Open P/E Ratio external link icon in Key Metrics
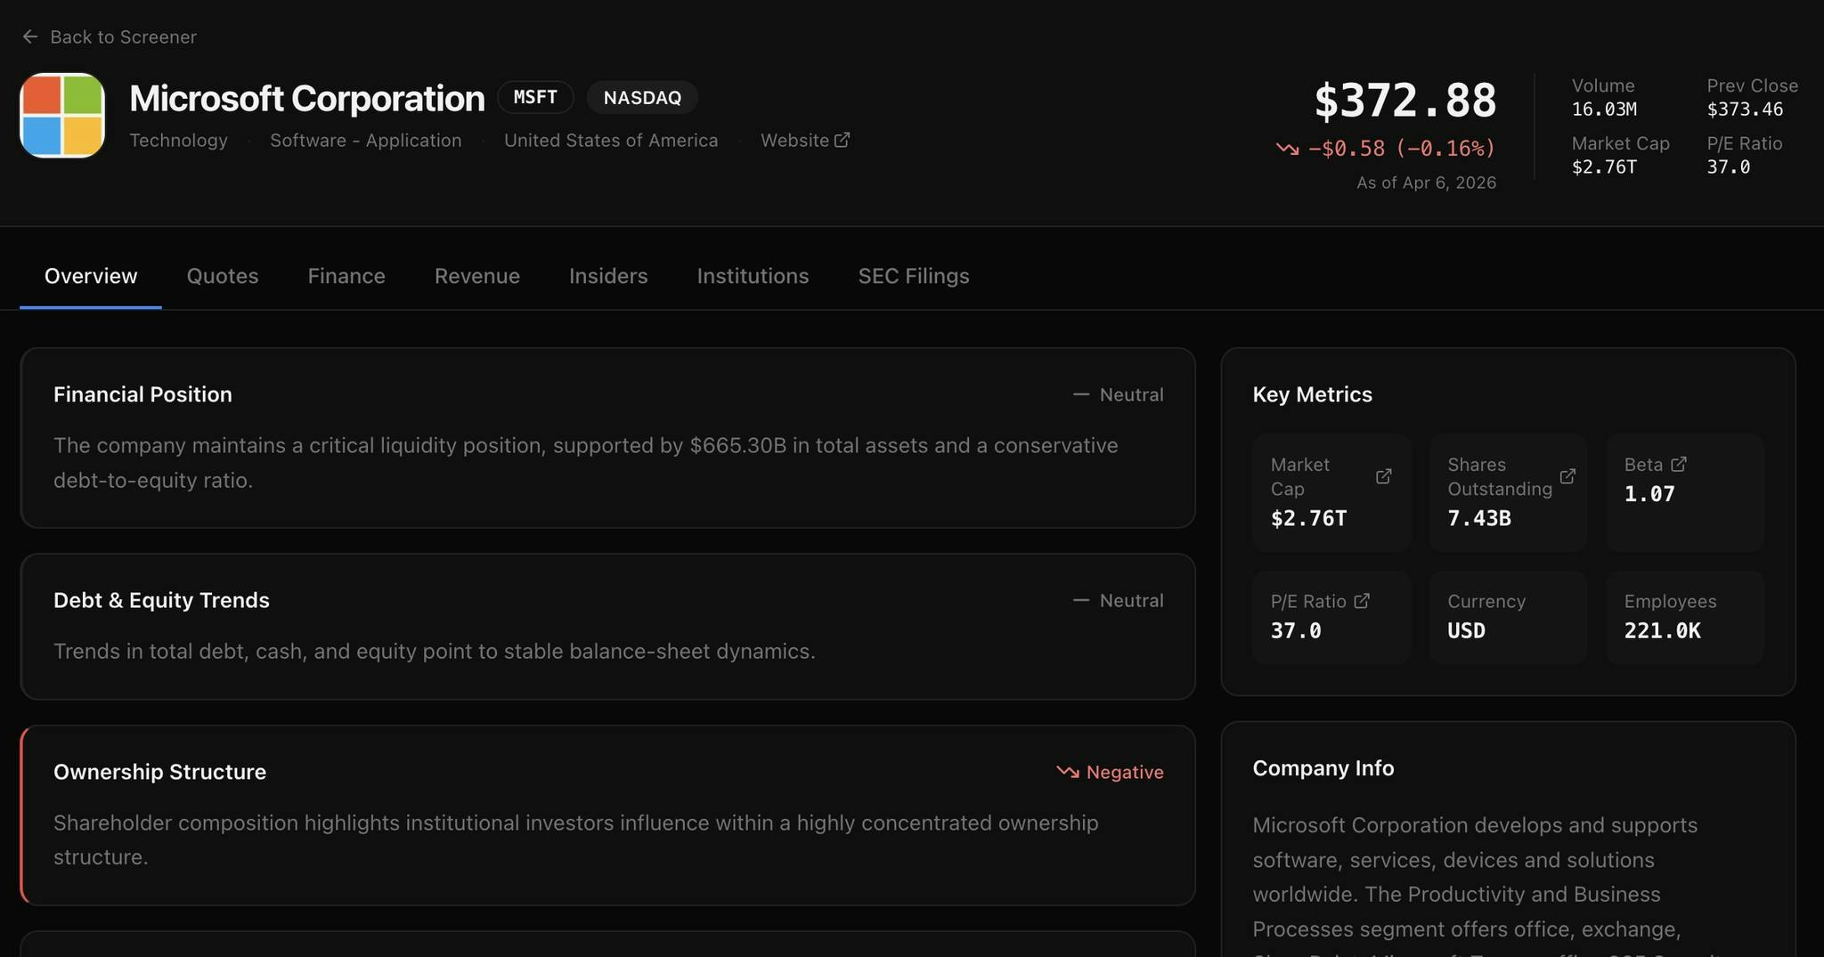 click(1362, 601)
